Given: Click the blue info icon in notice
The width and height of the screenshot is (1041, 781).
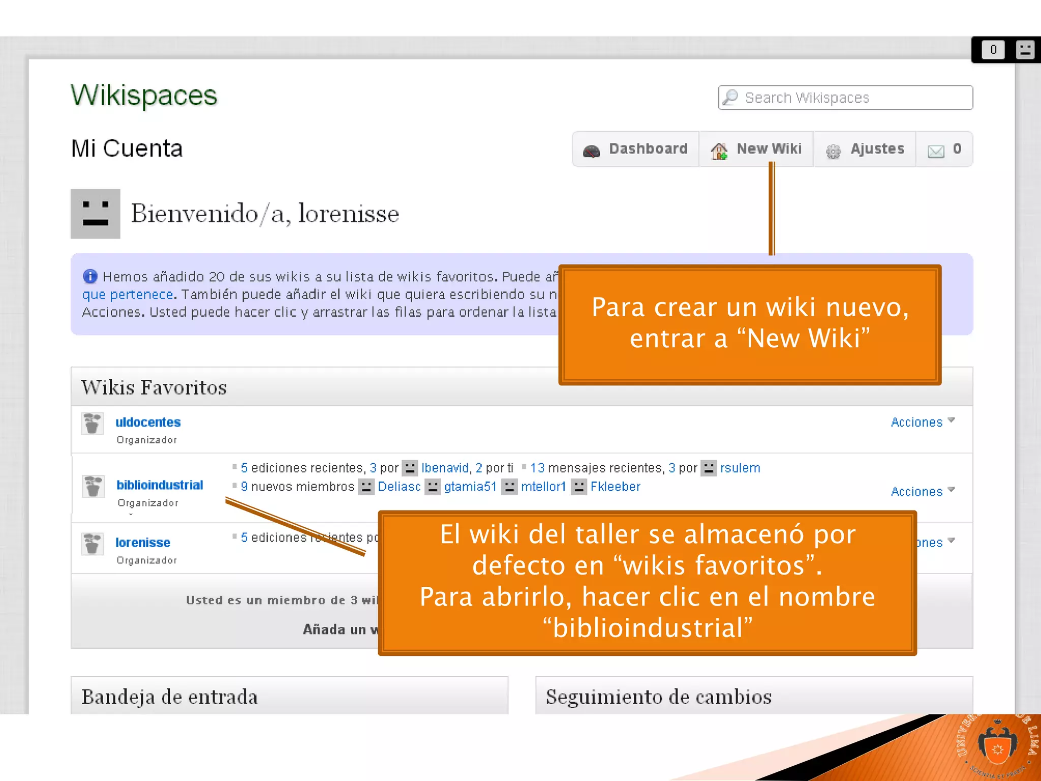Looking at the screenshot, I should coord(90,276).
